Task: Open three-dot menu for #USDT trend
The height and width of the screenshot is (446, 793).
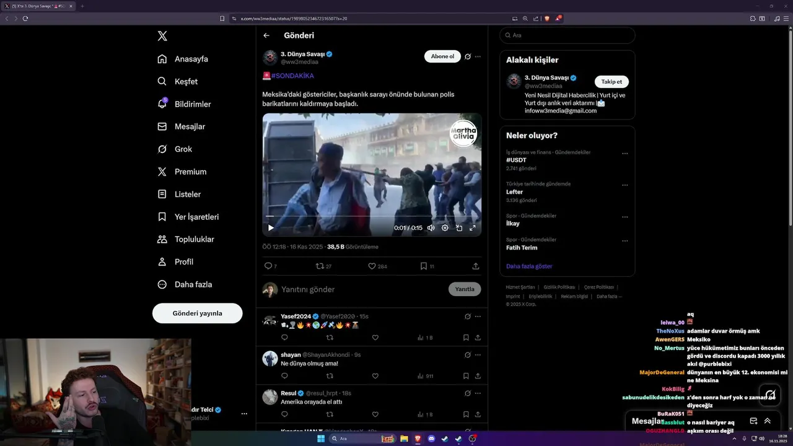Action: [624, 154]
